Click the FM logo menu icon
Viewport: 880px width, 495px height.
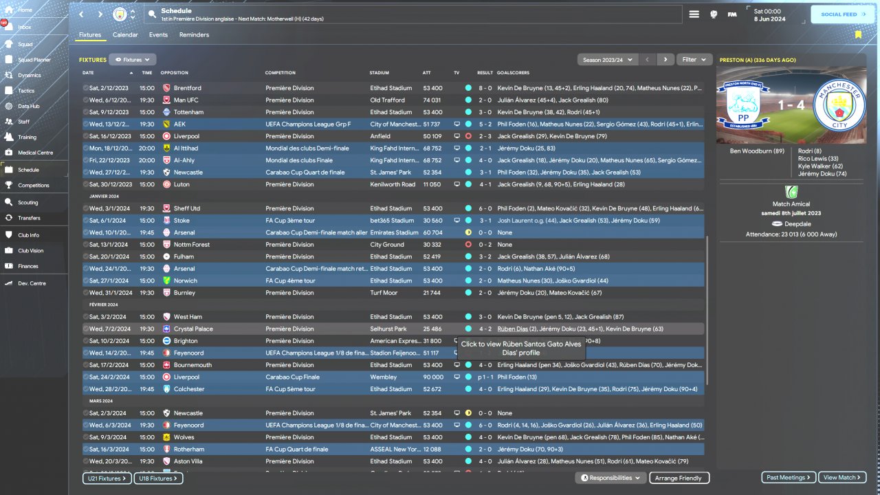point(732,14)
